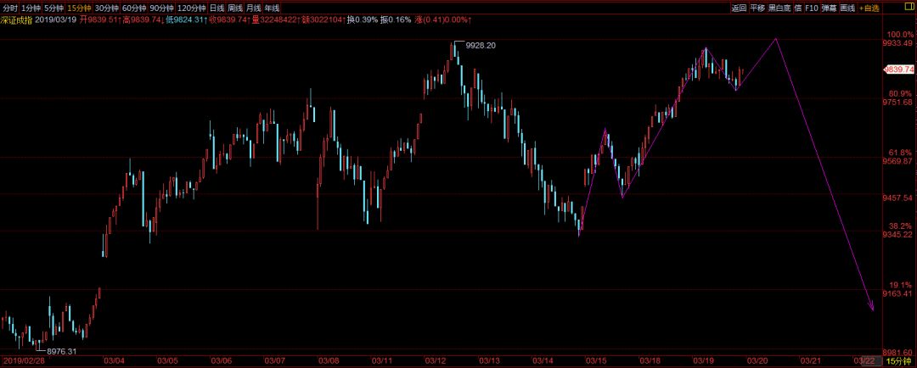Click the current price tag 9839.74

(x=899, y=69)
